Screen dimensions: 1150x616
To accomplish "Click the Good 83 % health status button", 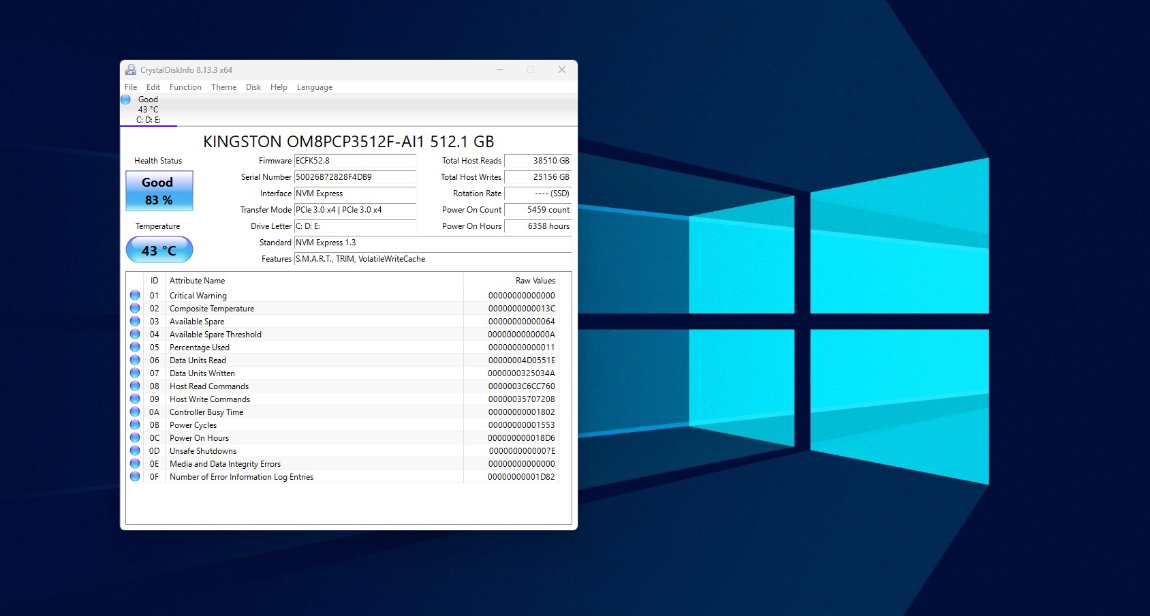I will pos(159,191).
